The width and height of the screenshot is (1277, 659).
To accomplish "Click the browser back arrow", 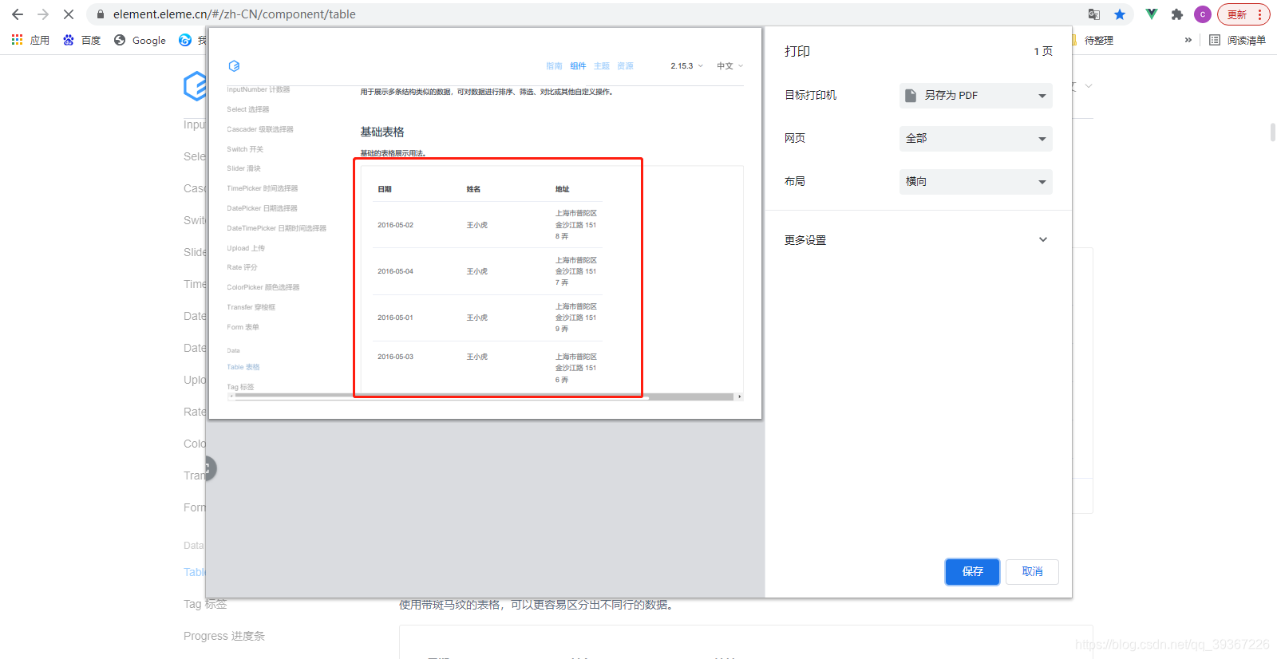I will [18, 14].
